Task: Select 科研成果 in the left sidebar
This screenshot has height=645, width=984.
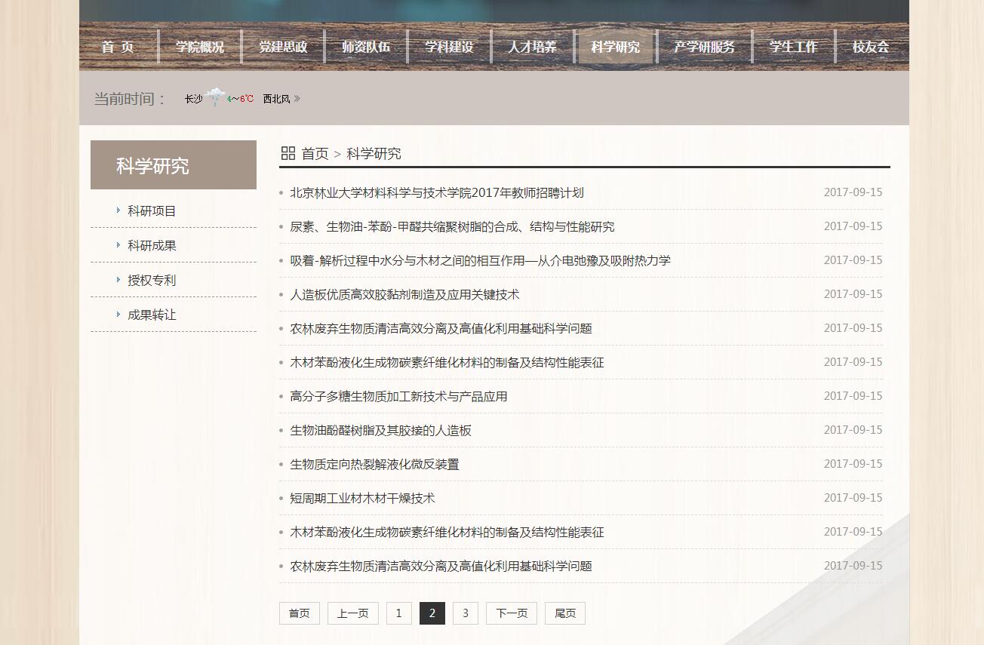Action: point(152,246)
